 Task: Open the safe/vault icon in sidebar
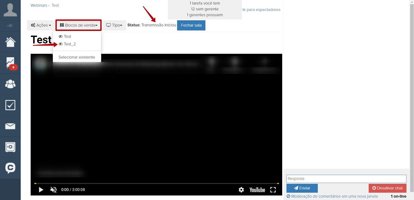[x=10, y=147]
